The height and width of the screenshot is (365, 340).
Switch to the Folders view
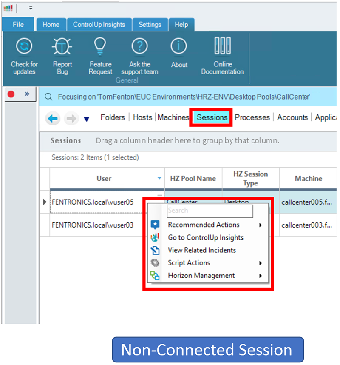tap(113, 117)
